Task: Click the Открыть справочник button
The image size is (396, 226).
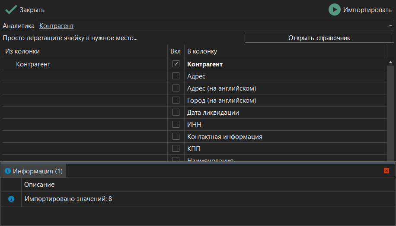Action: [319, 38]
